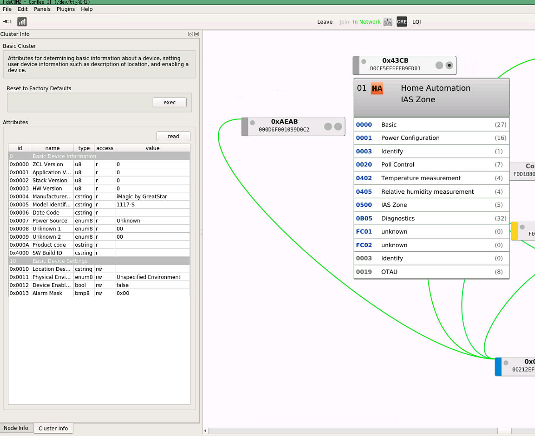The width and height of the screenshot is (535, 436).
Task: Select the blue 0003 Identify cluster
Action: (x=431, y=152)
